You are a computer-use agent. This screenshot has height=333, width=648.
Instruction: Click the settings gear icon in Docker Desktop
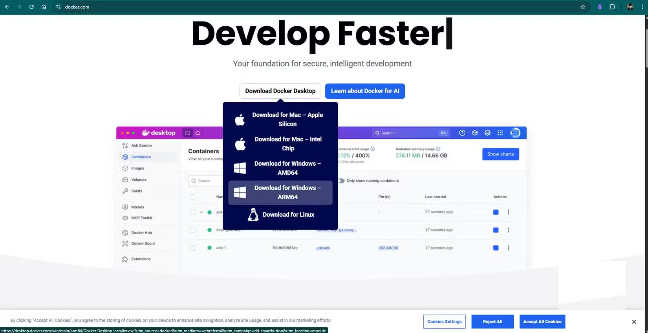click(487, 133)
